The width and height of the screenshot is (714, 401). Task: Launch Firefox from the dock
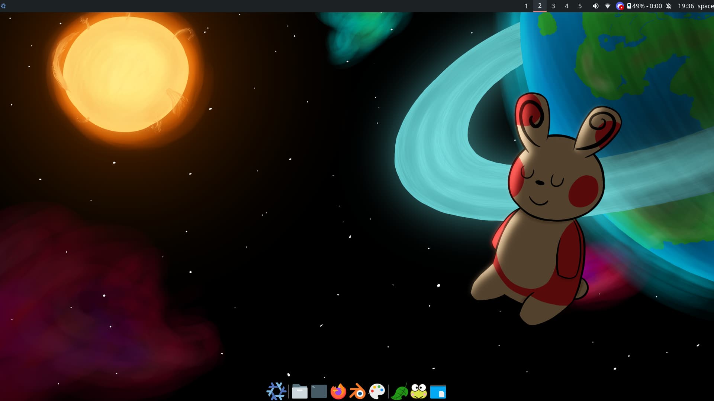tap(338, 391)
